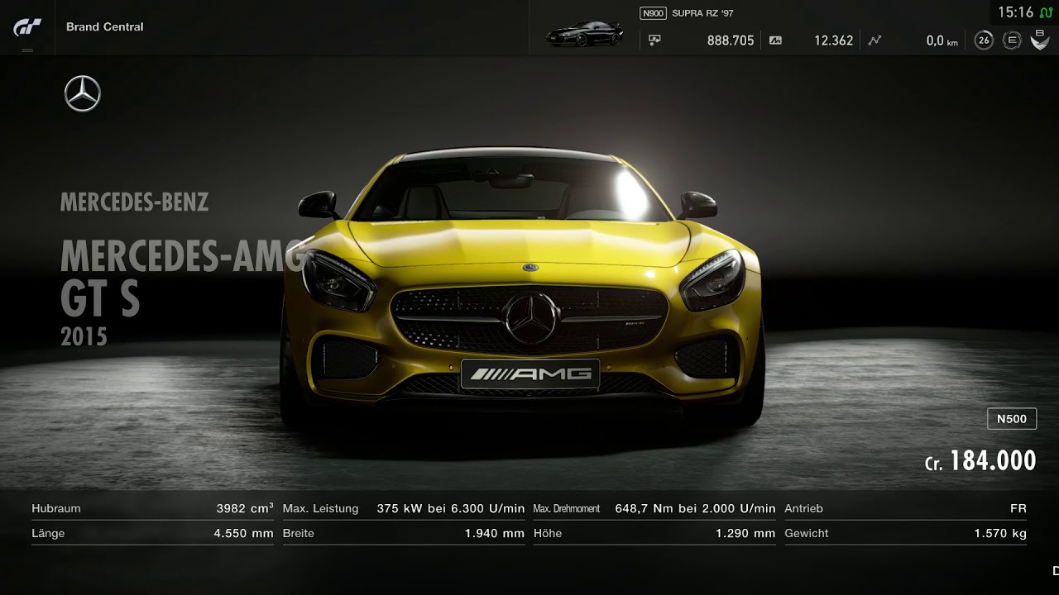This screenshot has width=1059, height=595.
Task: Click the SUPRA RZ '97 label
Action: coord(702,13)
